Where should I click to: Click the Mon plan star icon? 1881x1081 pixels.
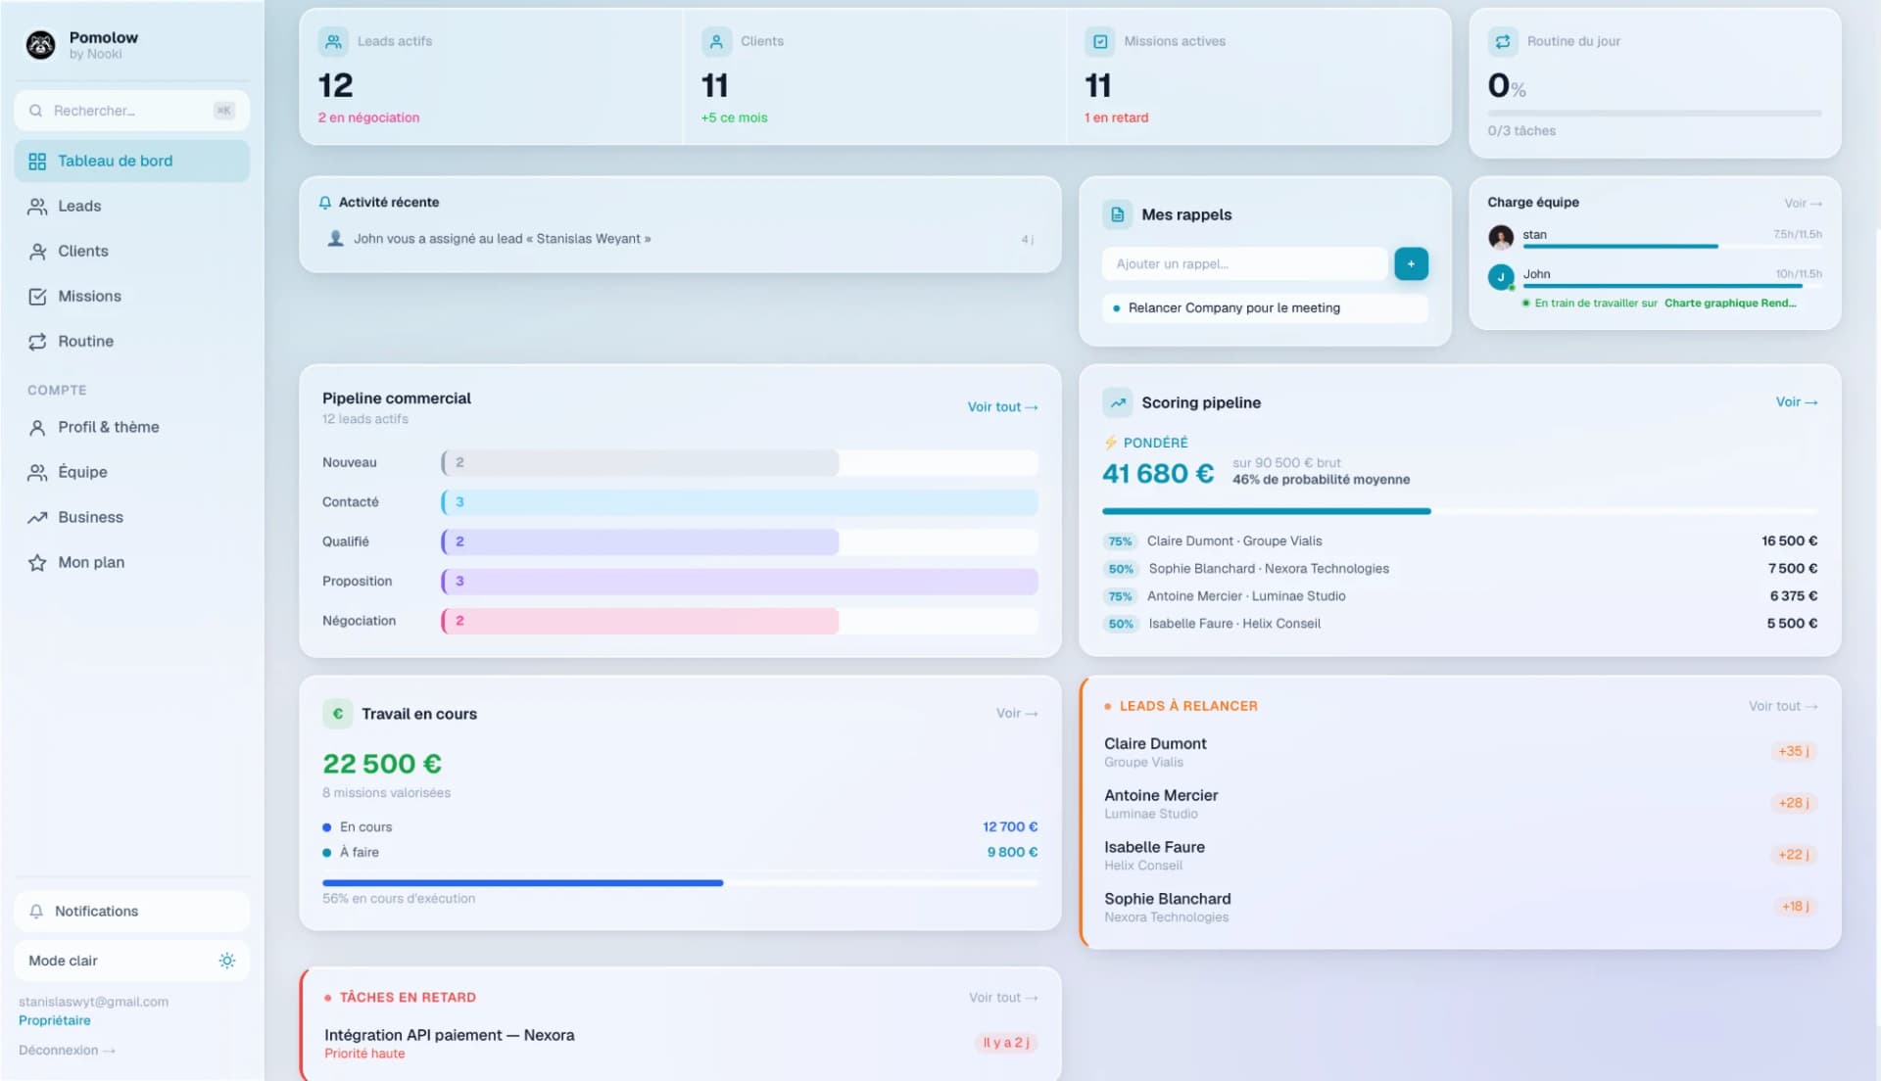[x=37, y=563]
